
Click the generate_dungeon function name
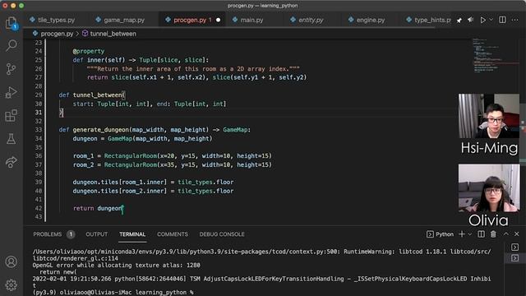[100, 130]
